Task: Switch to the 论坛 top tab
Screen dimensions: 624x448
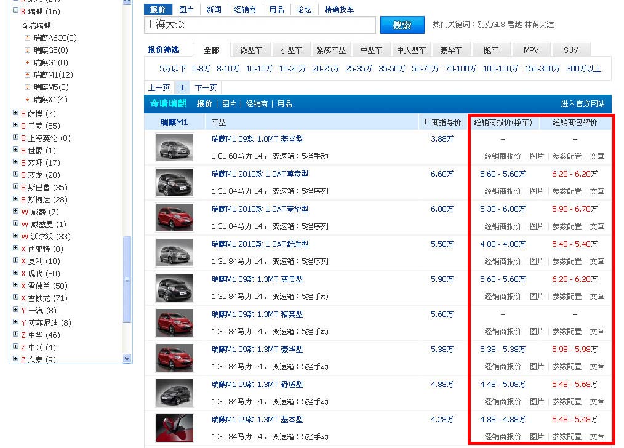Action: tap(305, 10)
